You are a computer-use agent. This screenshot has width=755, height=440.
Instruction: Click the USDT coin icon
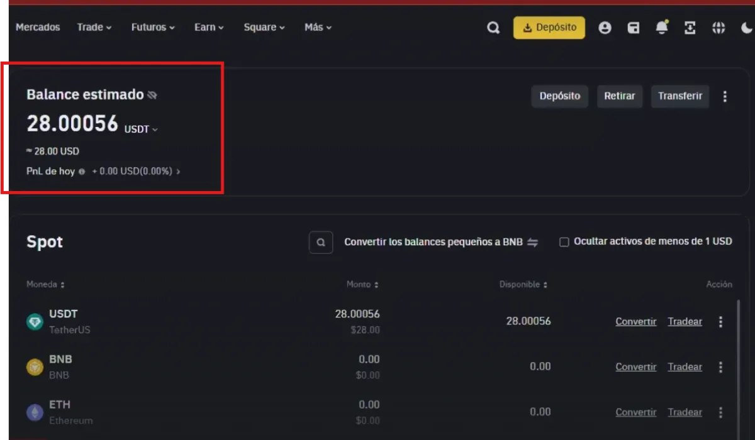point(35,322)
